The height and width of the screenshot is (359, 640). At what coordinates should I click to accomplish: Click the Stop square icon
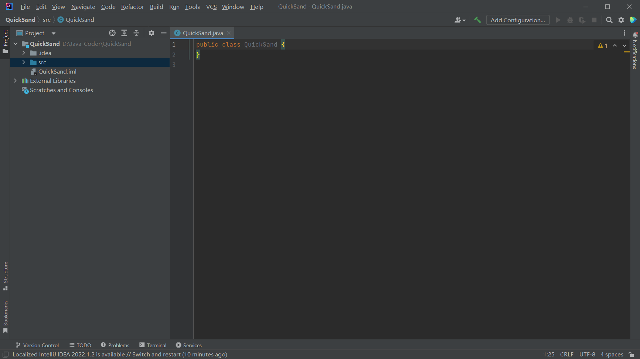pyautogui.click(x=594, y=20)
